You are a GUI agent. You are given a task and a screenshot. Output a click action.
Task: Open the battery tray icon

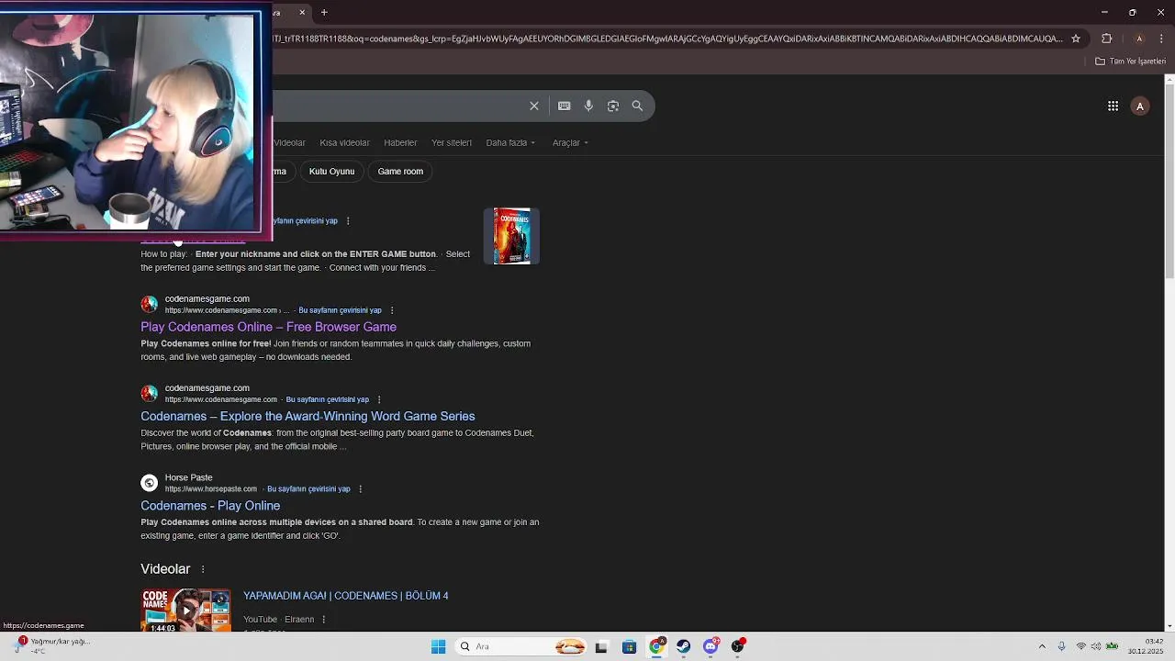[1112, 646]
